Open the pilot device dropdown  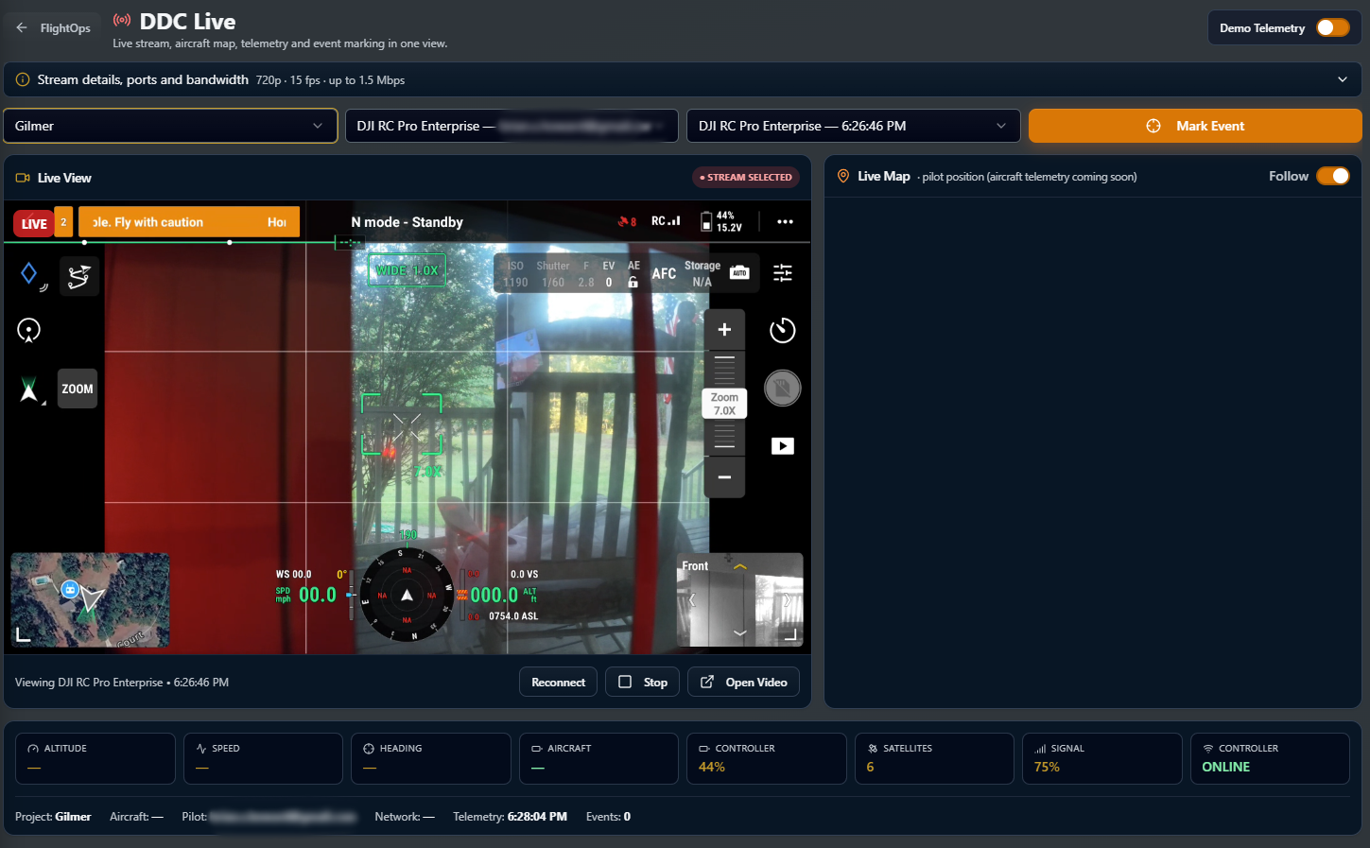click(512, 126)
